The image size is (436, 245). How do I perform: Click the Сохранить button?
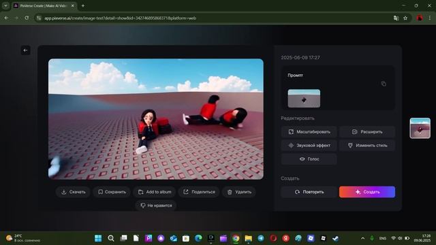coord(112,192)
